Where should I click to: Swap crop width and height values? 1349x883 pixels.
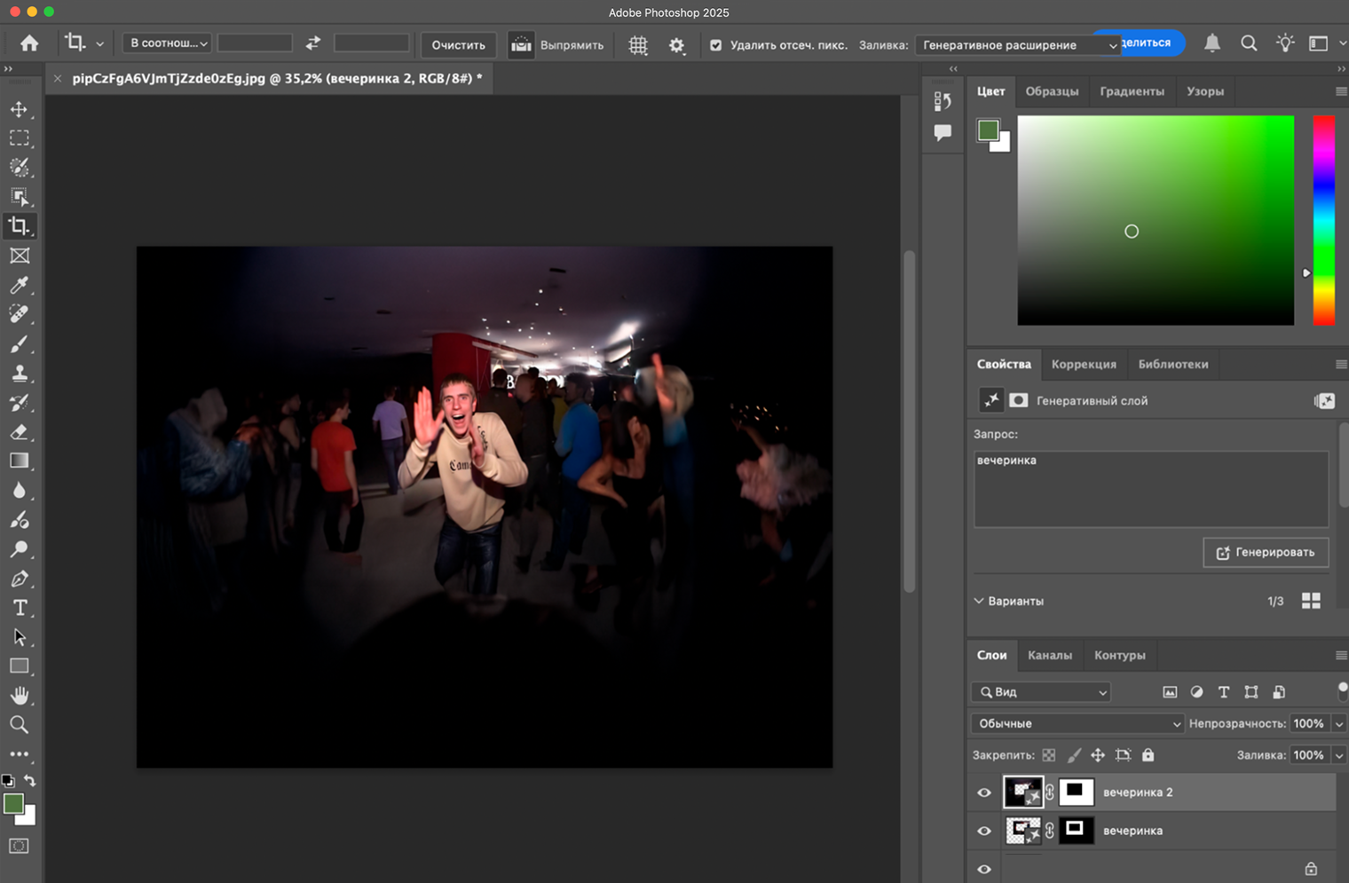pyautogui.click(x=312, y=43)
